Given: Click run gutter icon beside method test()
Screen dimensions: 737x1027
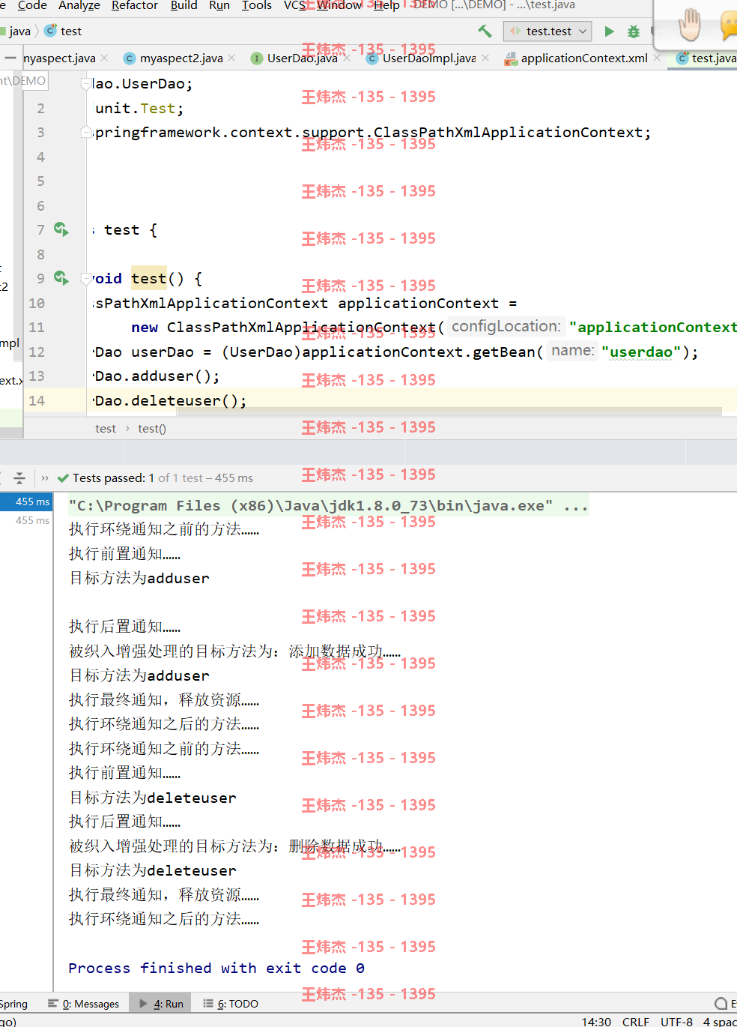Looking at the screenshot, I should pyautogui.click(x=61, y=278).
